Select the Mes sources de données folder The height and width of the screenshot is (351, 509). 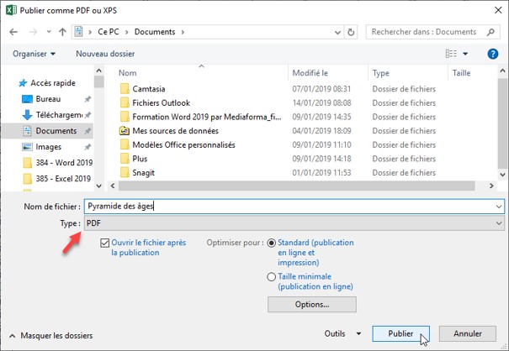pyautogui.click(x=175, y=131)
